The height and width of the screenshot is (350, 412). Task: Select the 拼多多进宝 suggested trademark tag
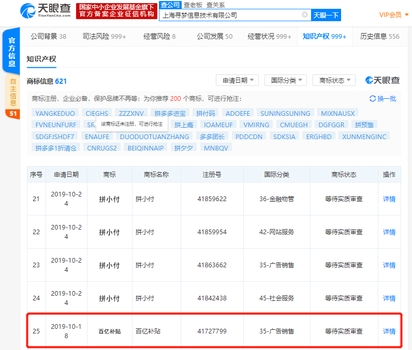pyautogui.click(x=170, y=113)
